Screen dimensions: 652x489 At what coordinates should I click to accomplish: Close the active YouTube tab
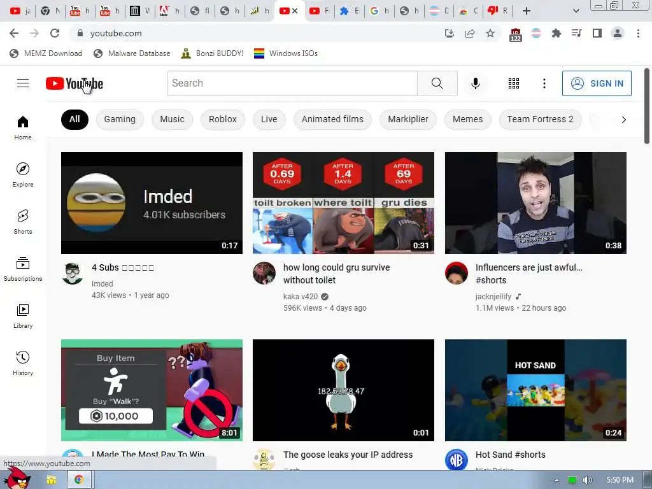pos(295,11)
